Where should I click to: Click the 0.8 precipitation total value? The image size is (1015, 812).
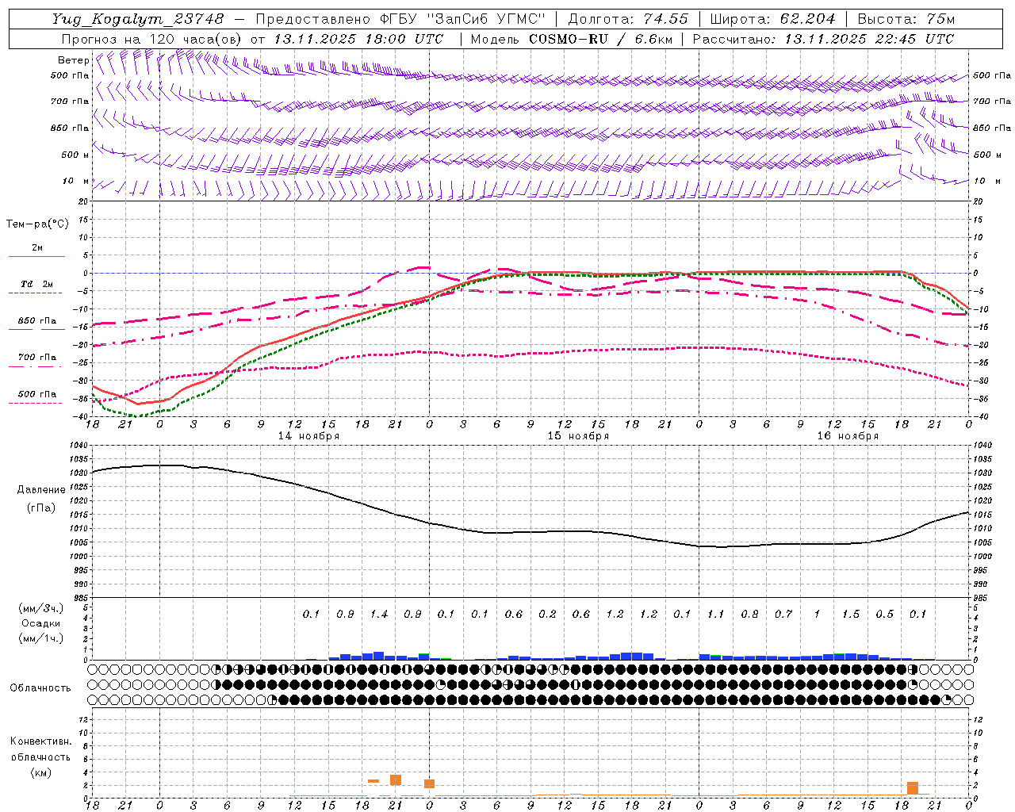[x=749, y=614]
